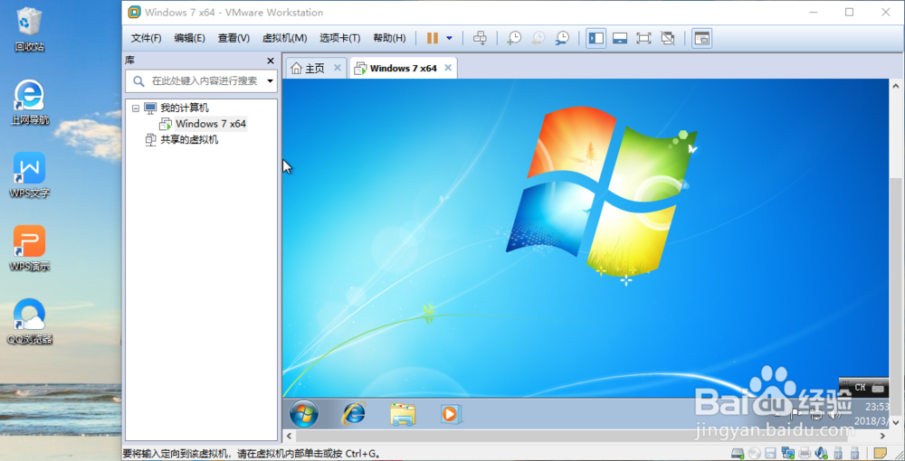Screen dimensions: 905x461
Task: Click the console horizontal scrollbar right arrow
Action: point(883,437)
